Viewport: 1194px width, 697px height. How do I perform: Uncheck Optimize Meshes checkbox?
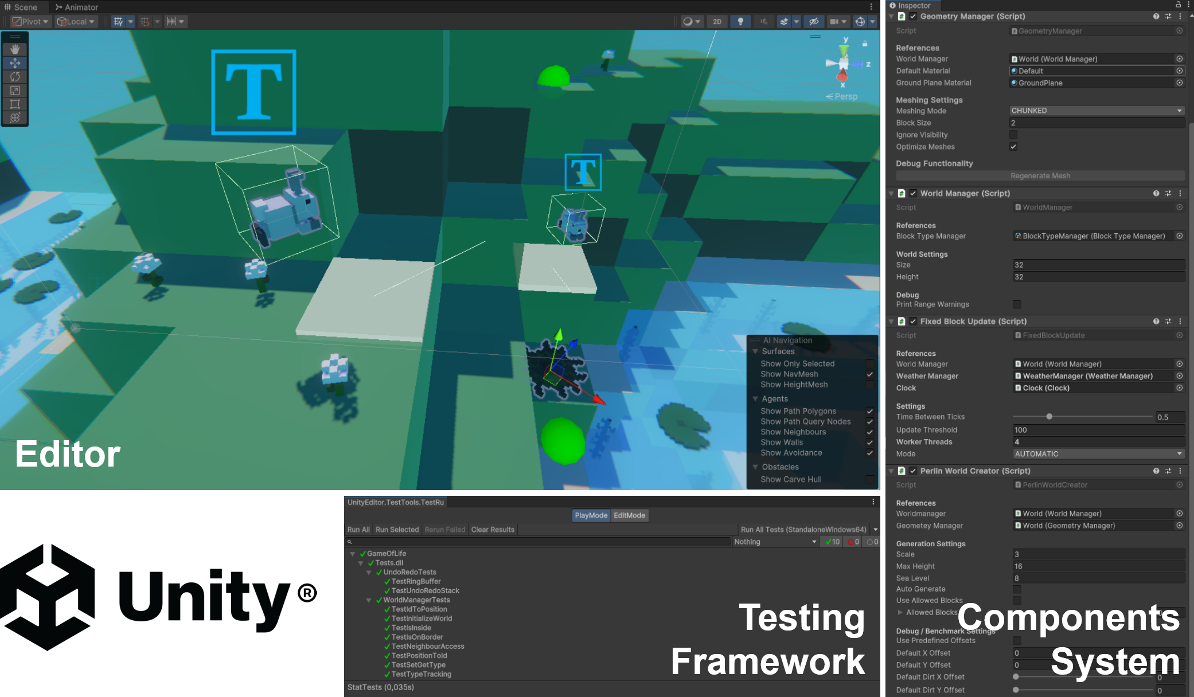[1013, 147]
